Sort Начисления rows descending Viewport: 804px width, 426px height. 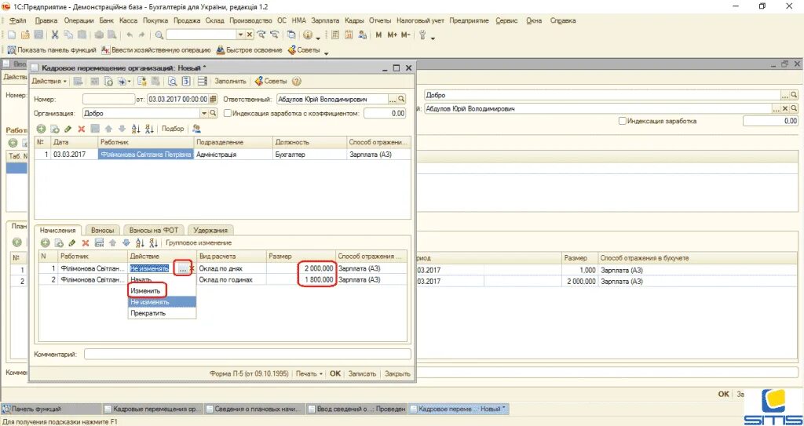(x=152, y=242)
